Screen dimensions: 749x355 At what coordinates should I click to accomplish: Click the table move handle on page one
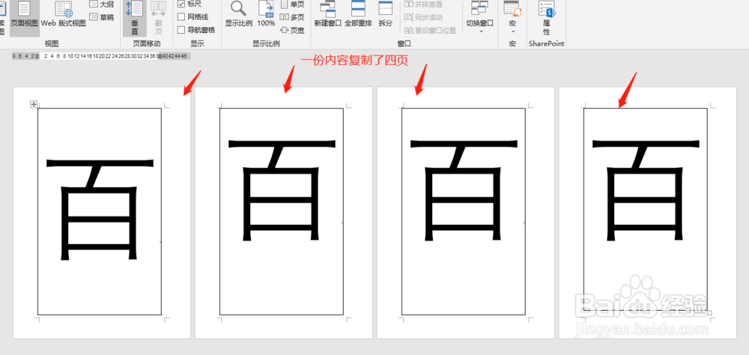click(34, 103)
